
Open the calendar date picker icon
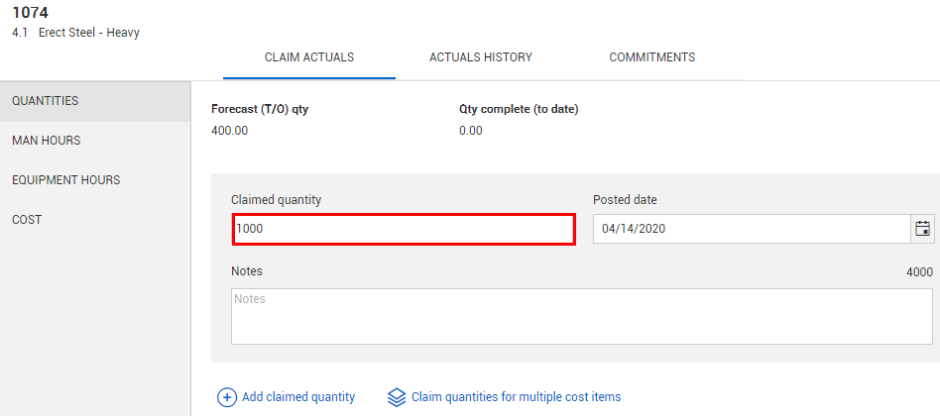click(x=922, y=229)
